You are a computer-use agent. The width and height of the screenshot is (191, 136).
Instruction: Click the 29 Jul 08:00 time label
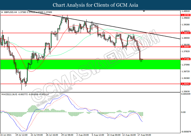(67, 135)
